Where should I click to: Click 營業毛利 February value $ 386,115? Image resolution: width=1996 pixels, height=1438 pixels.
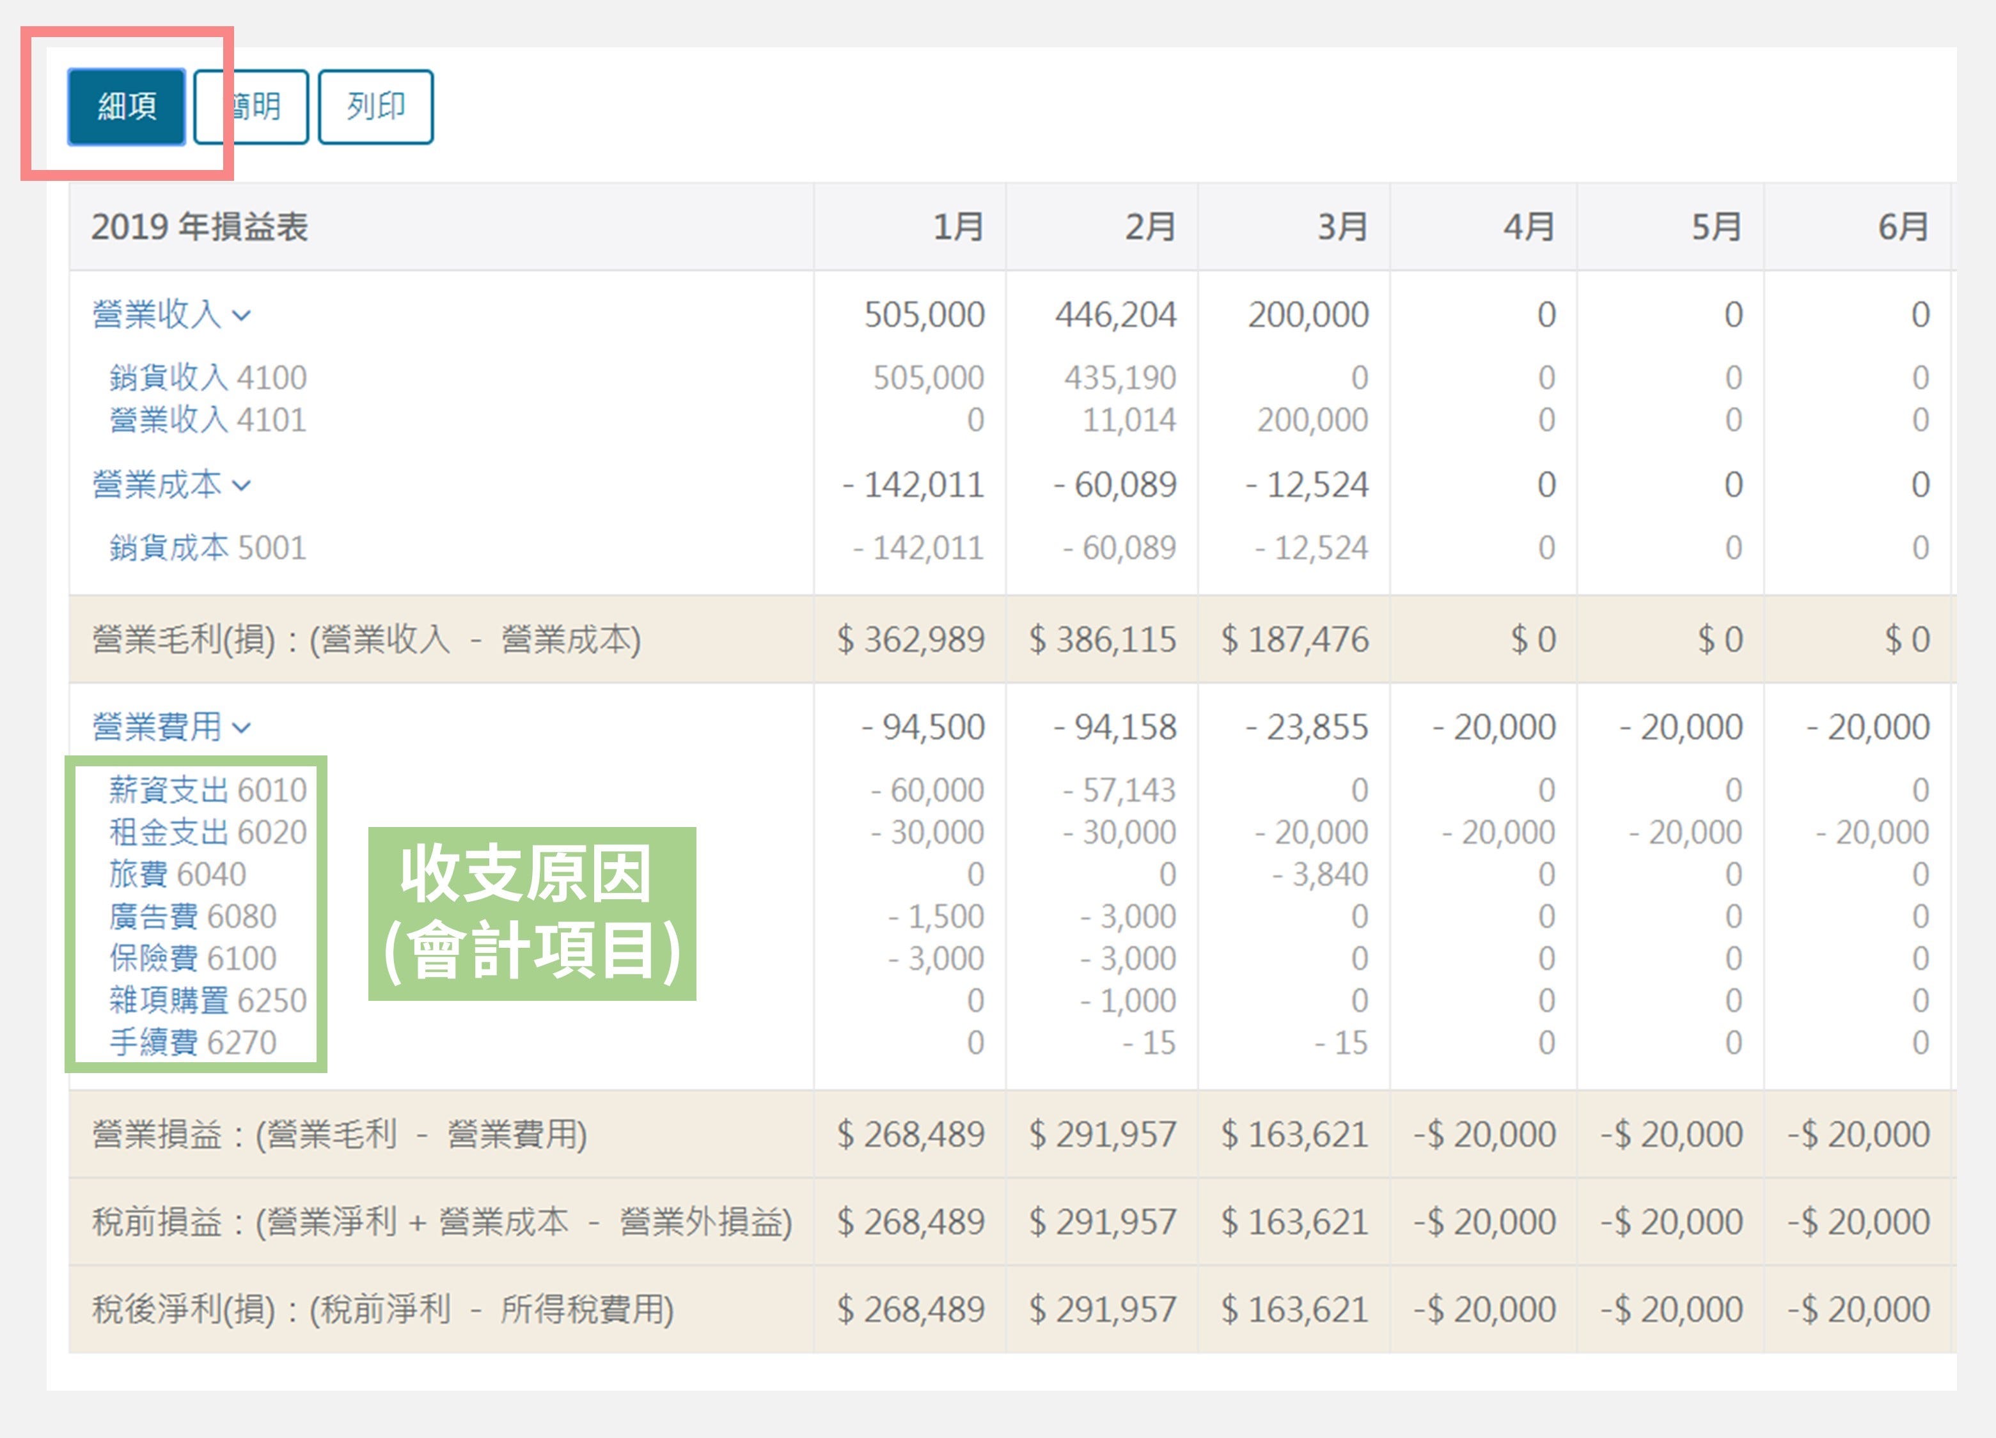point(1103,638)
